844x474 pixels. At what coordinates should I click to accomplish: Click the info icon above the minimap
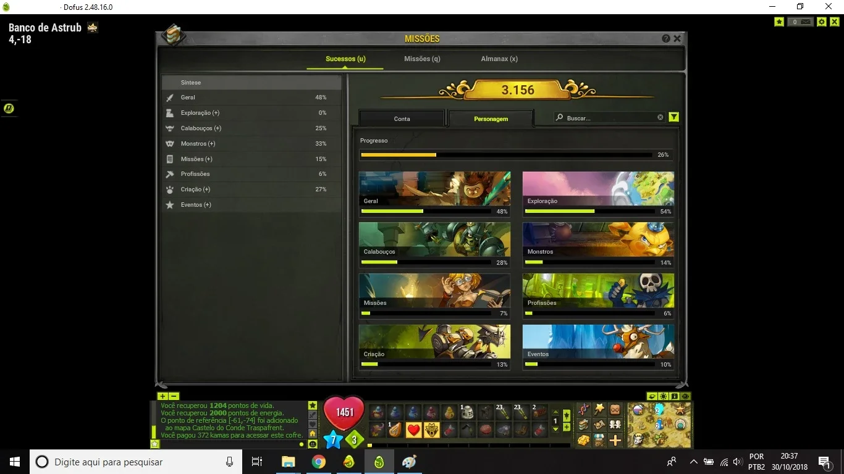(x=674, y=396)
